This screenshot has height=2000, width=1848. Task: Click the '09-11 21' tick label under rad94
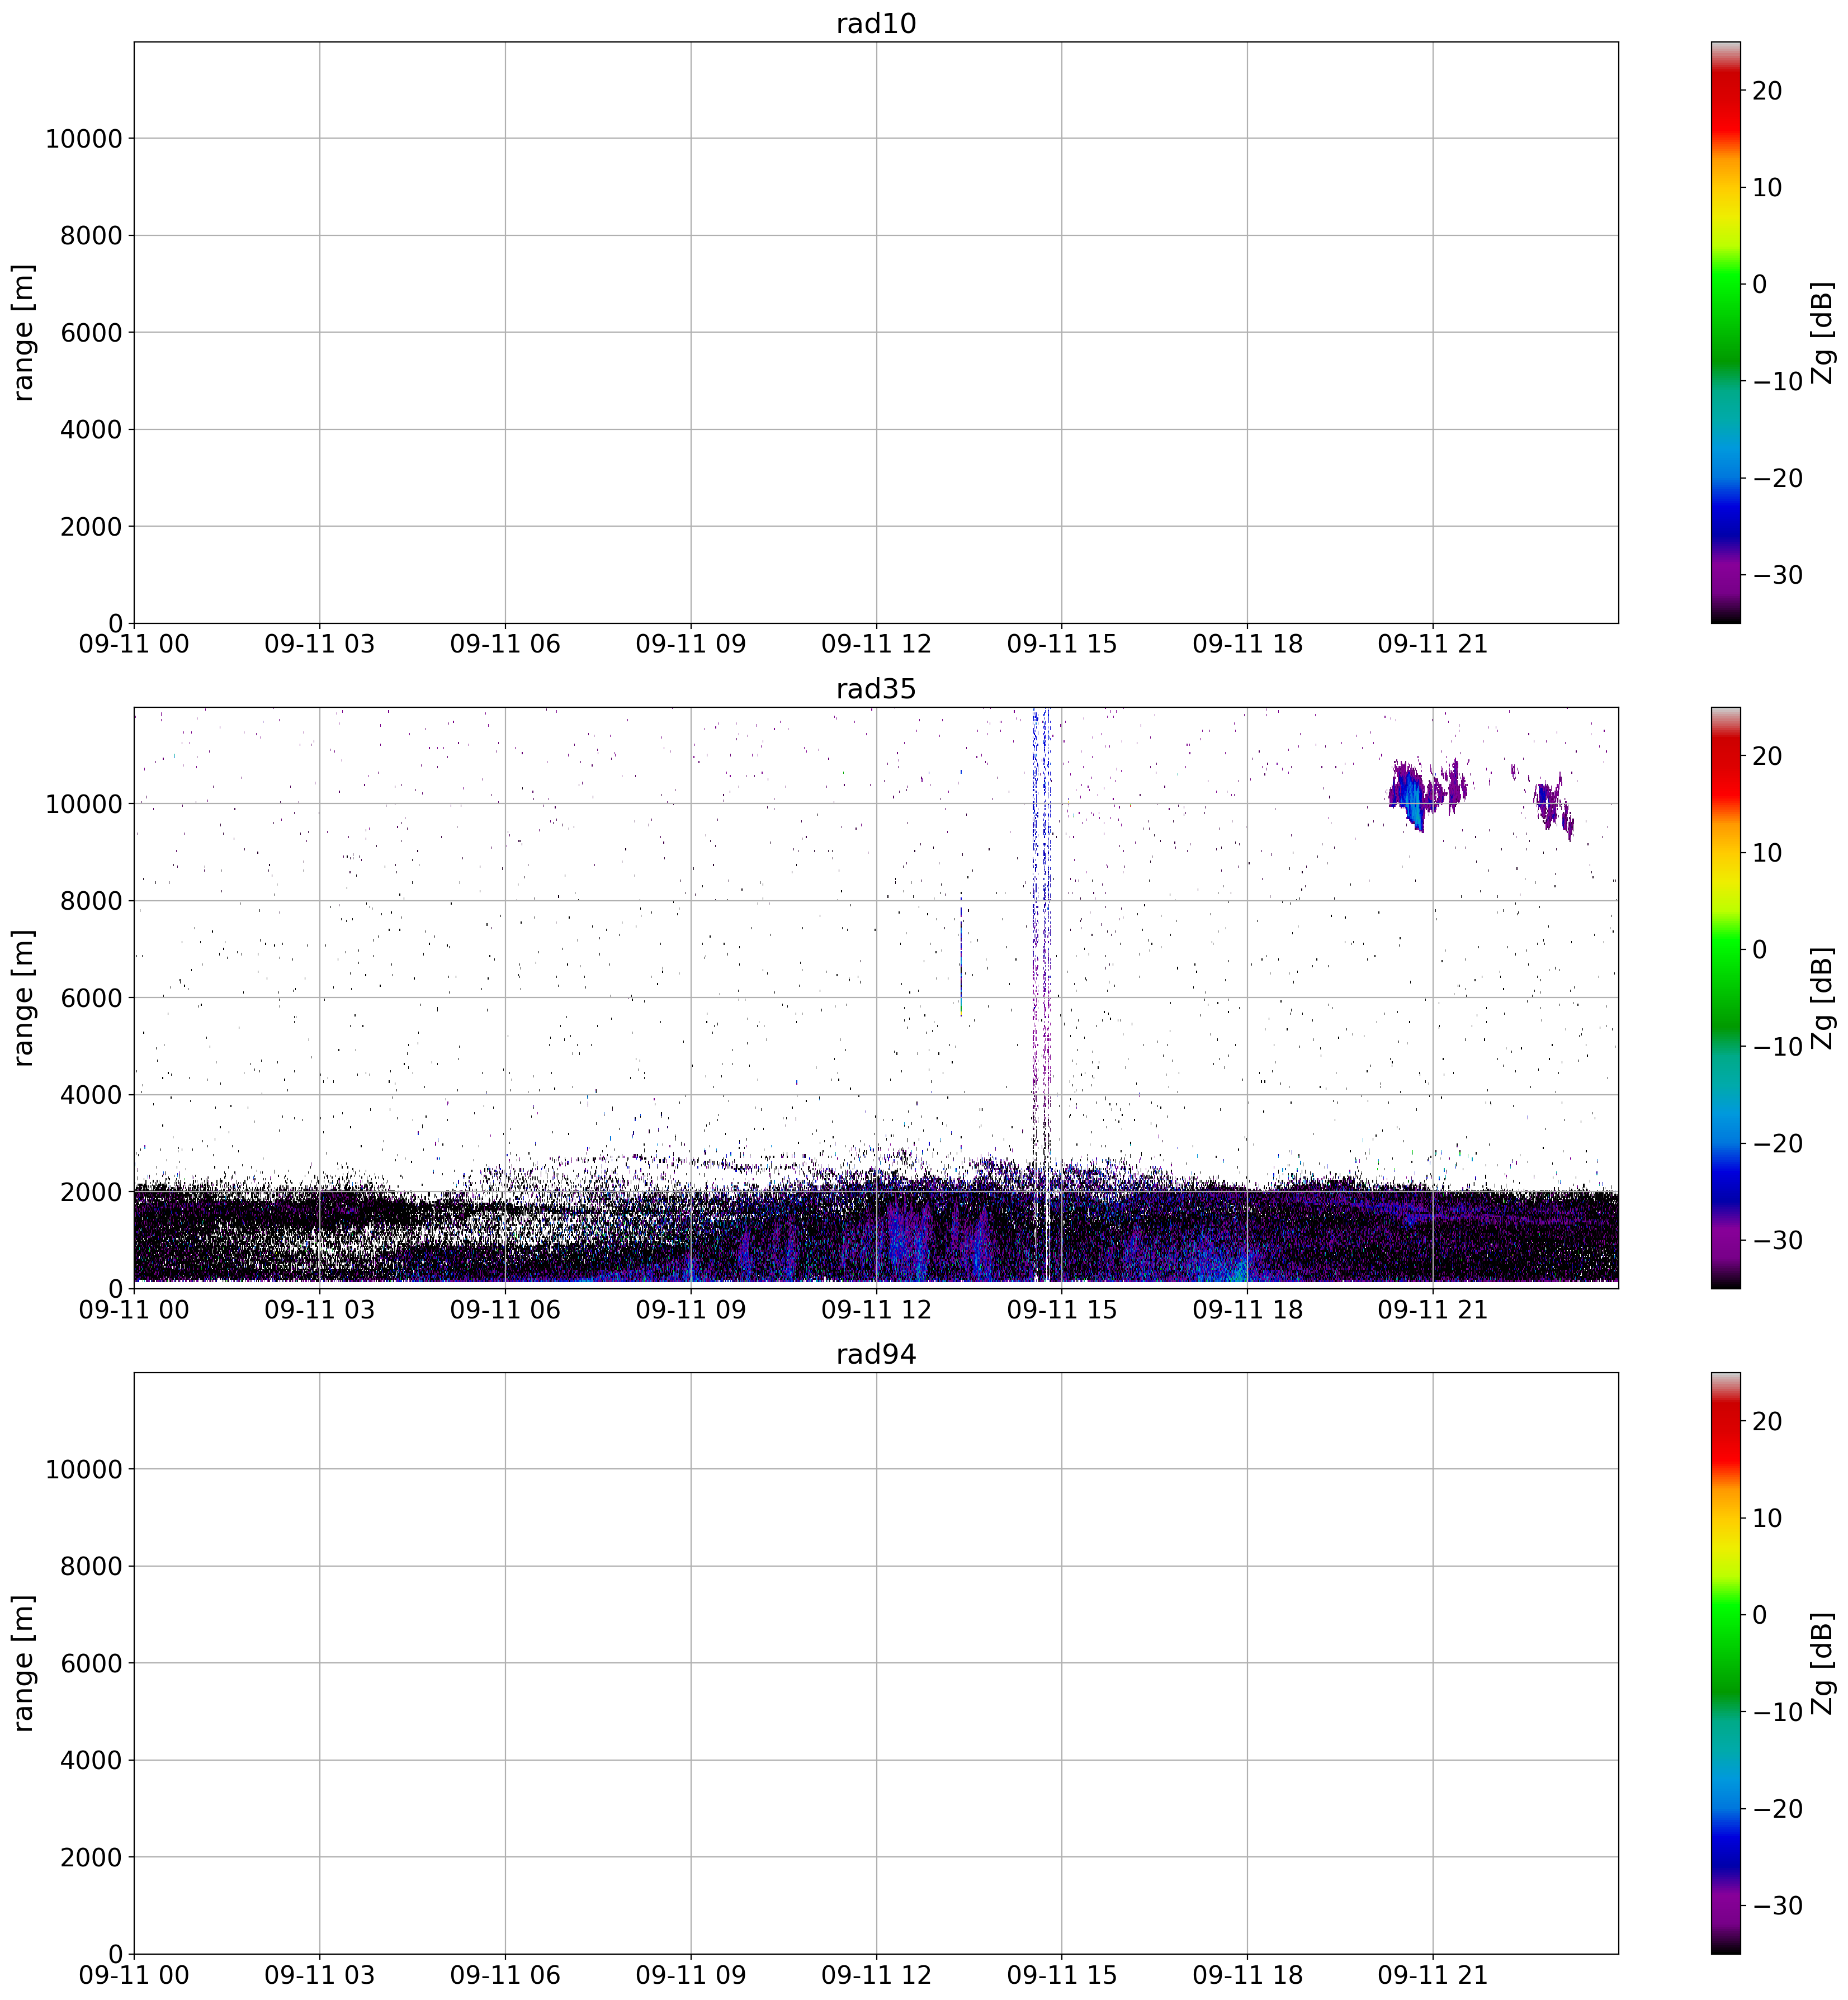tap(1432, 1975)
